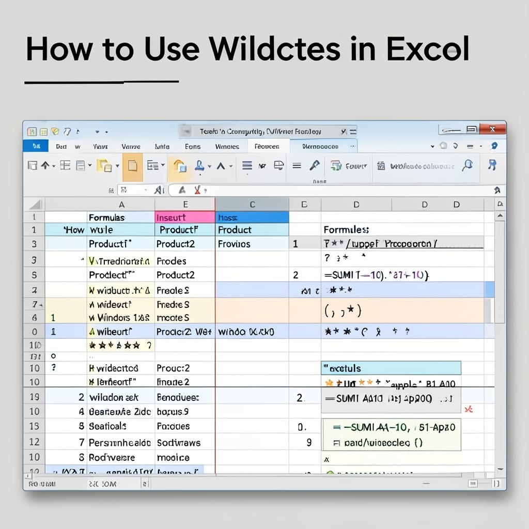Click the yellow copy-pages icon in the ribbon

[x=104, y=166]
